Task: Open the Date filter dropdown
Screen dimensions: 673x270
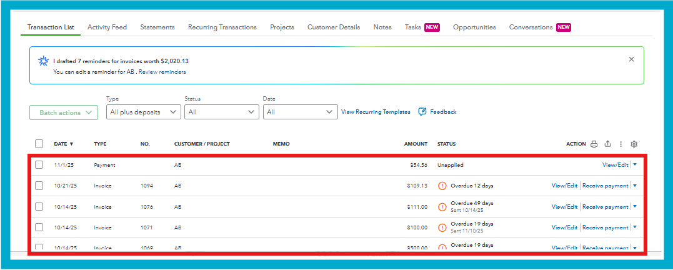Action: 300,112
